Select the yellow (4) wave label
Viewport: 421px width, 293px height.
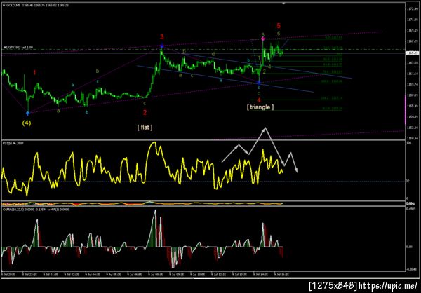27,123
